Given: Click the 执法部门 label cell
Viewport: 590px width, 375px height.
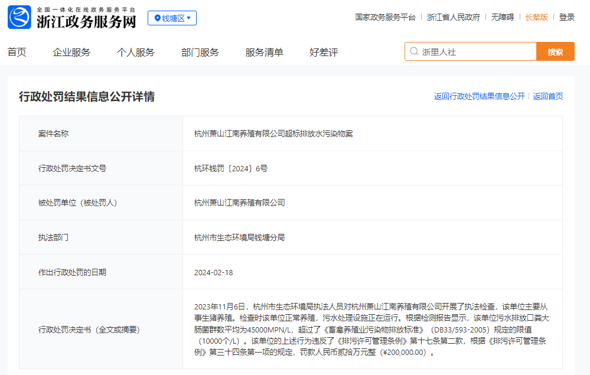Looking at the screenshot, I should pos(101,237).
